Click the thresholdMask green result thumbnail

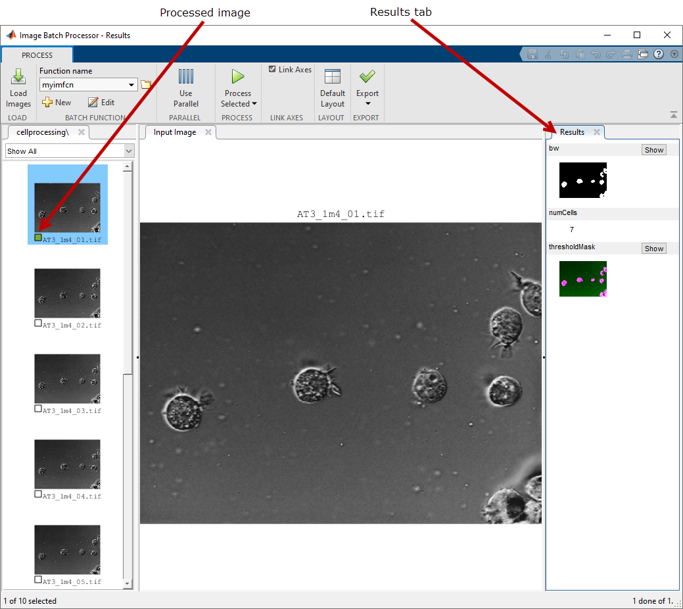(583, 279)
